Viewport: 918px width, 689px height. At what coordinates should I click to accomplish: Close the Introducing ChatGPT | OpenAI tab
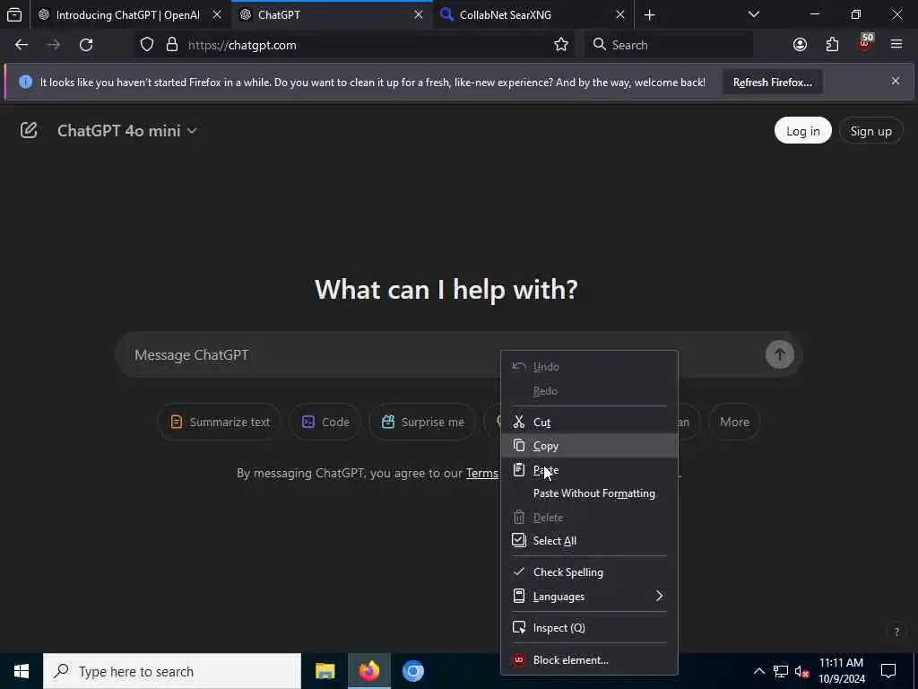(x=217, y=14)
